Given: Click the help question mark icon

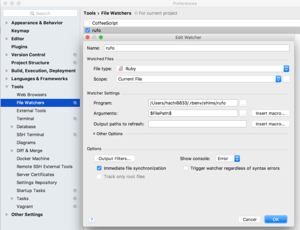Looking at the screenshot, I should (91, 219).
